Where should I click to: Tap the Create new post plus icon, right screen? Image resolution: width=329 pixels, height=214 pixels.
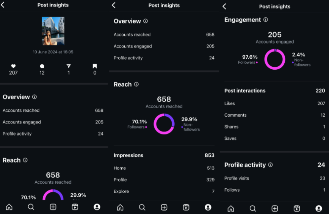275,208
